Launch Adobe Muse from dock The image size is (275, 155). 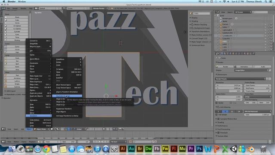[182, 149]
